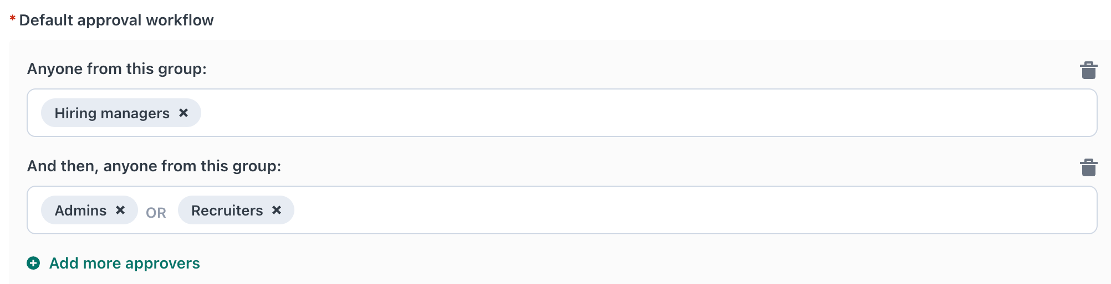The width and height of the screenshot is (1111, 284).
Task: Click the green plus icon for more approvers
Action: tap(33, 263)
